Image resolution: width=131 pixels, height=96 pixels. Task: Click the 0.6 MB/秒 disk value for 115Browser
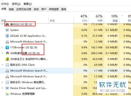click(112, 47)
